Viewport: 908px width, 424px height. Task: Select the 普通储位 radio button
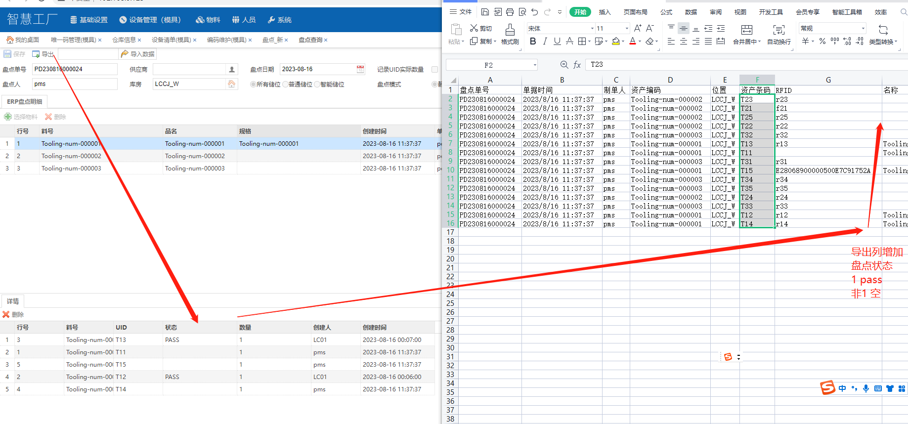pos(285,85)
